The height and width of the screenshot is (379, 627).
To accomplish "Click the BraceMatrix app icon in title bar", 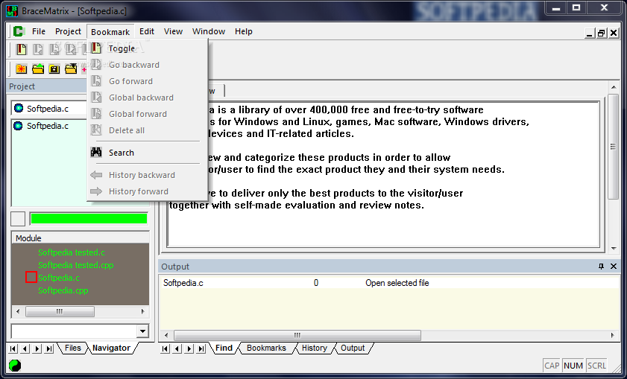I will pos(12,10).
